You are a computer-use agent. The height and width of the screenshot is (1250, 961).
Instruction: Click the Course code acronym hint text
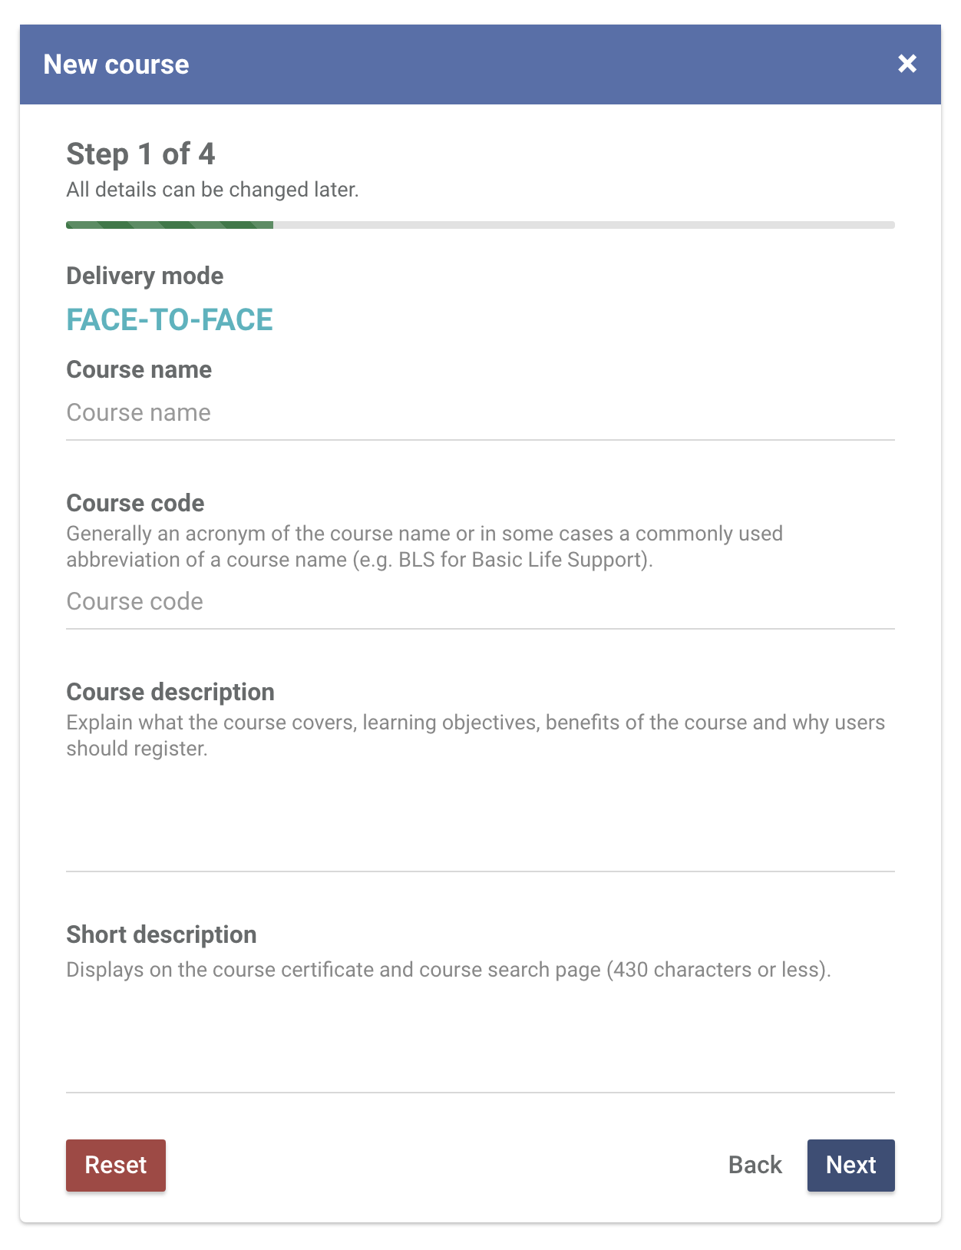tap(424, 547)
